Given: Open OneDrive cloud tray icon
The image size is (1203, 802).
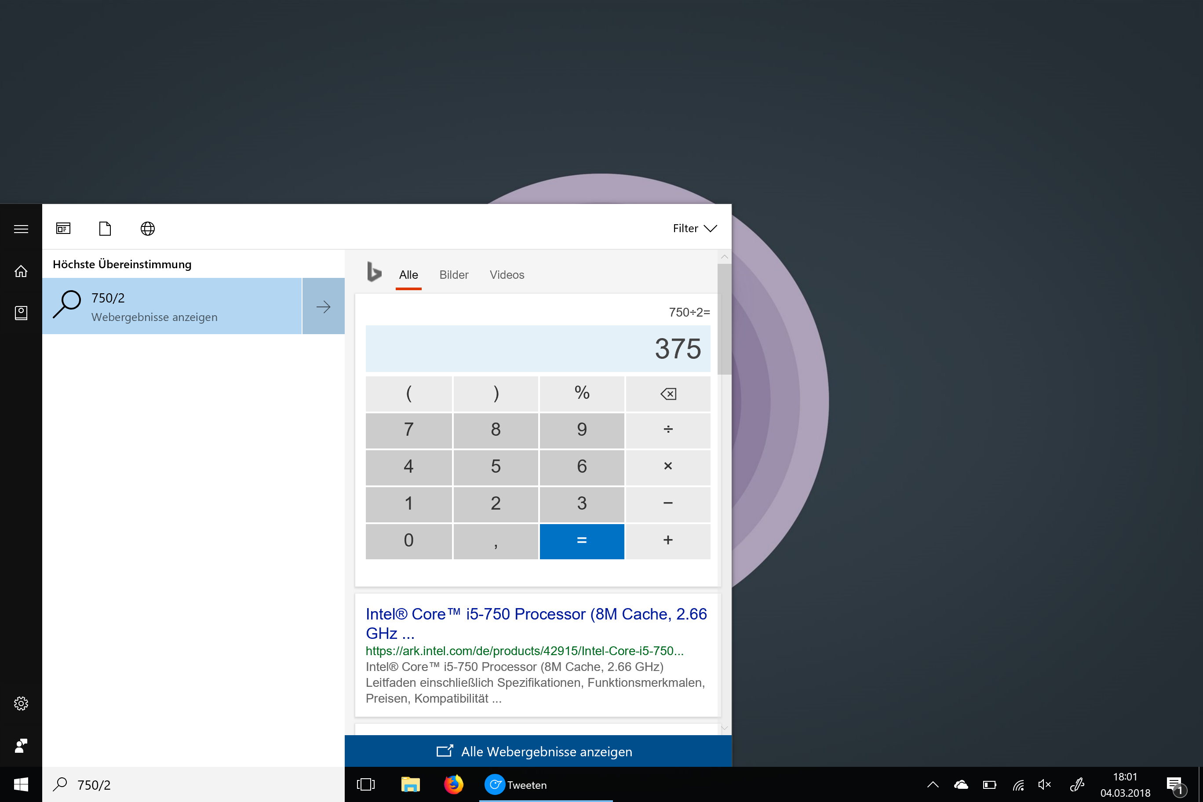Looking at the screenshot, I should click(961, 784).
